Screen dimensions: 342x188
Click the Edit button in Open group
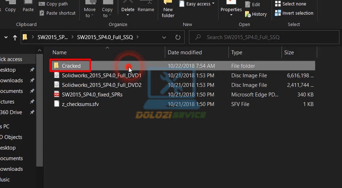(252, 4)
